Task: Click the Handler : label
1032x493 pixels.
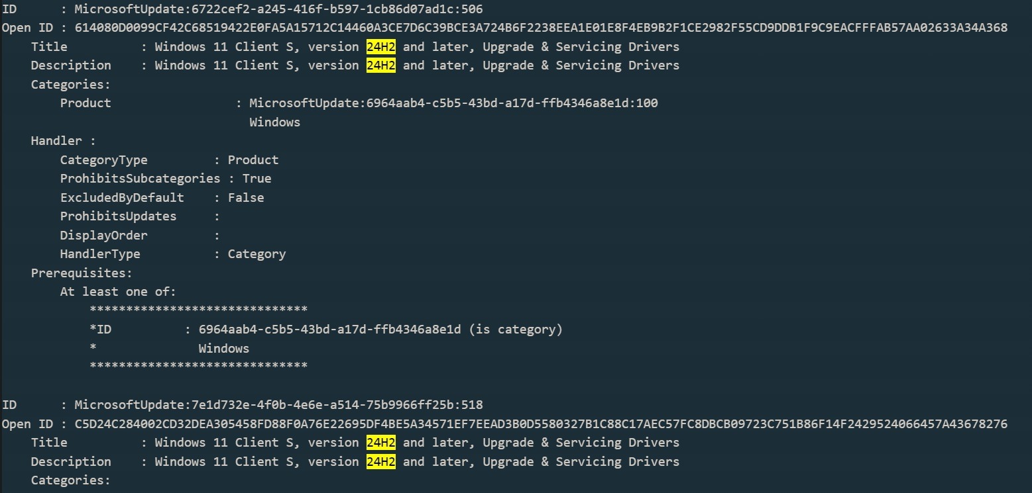Action: click(x=64, y=141)
